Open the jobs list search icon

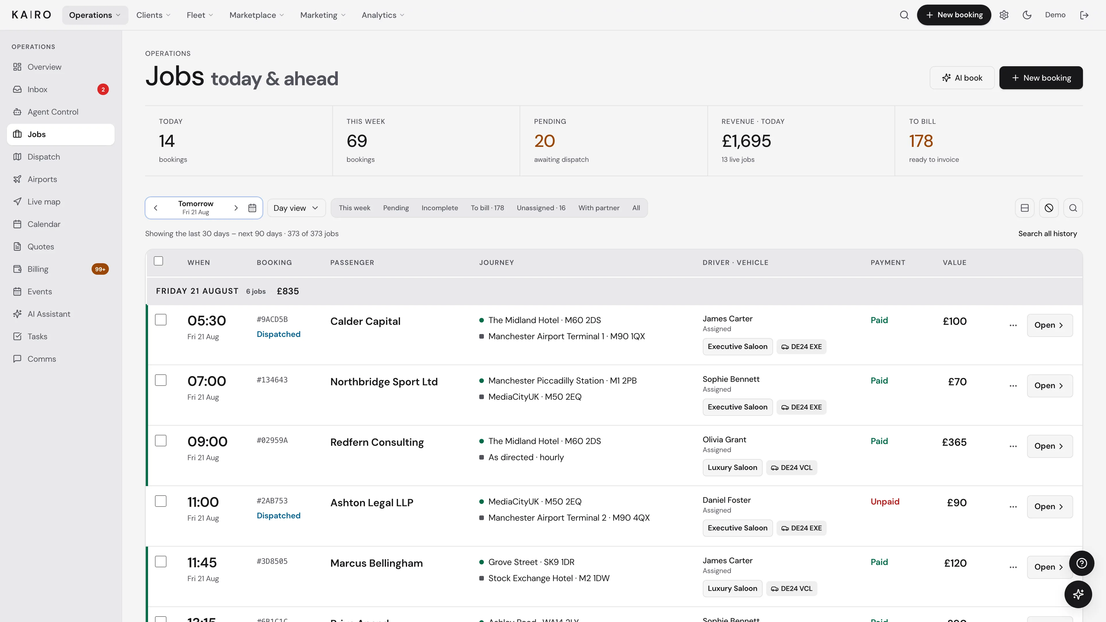(1073, 208)
